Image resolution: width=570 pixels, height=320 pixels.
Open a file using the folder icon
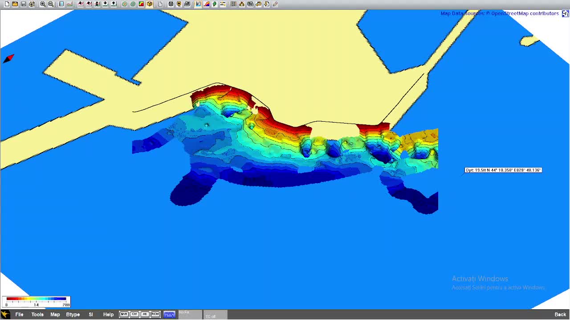coord(15,4)
